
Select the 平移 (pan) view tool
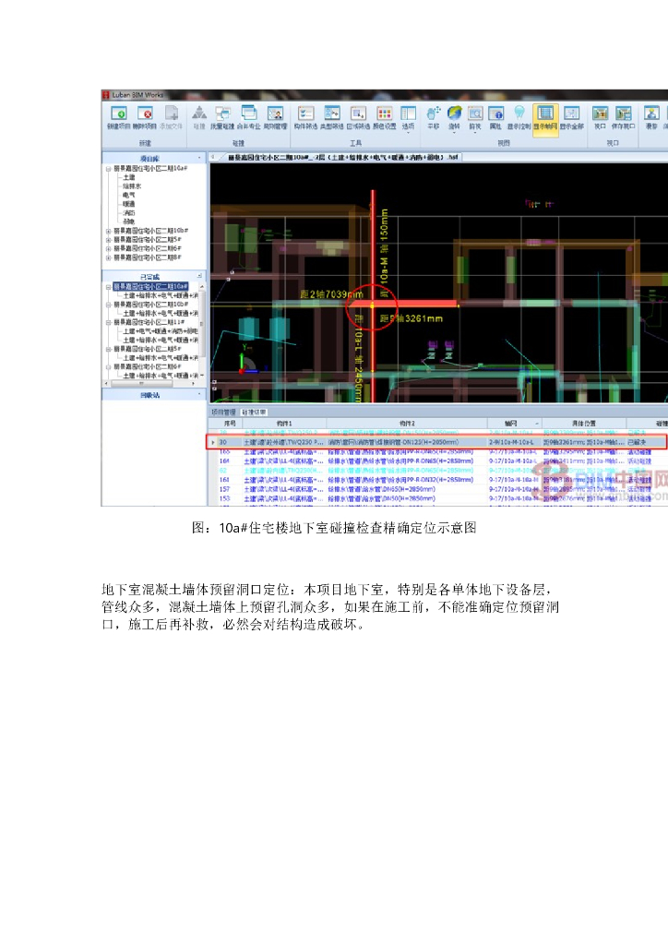(x=433, y=117)
